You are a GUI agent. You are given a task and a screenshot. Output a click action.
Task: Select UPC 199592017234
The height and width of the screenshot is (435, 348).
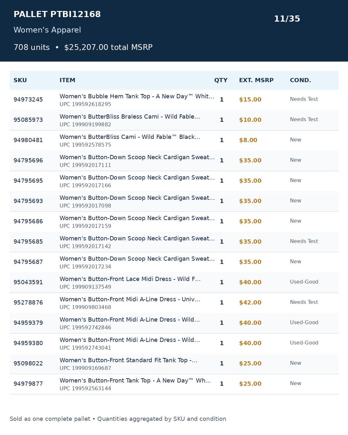click(85, 267)
